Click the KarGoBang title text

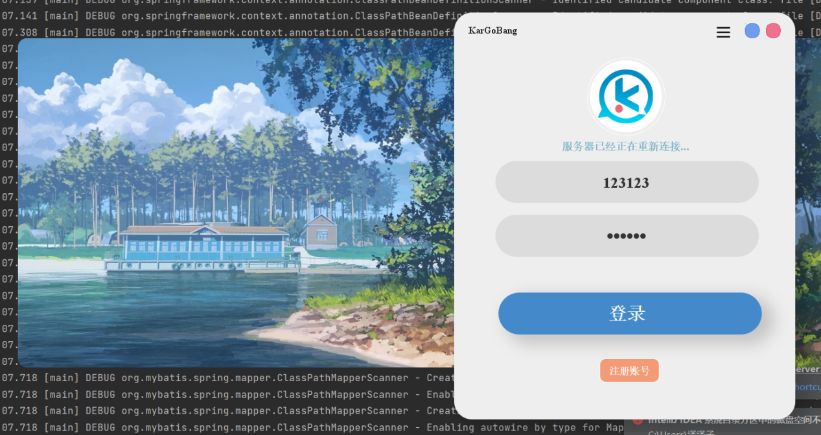(x=492, y=30)
